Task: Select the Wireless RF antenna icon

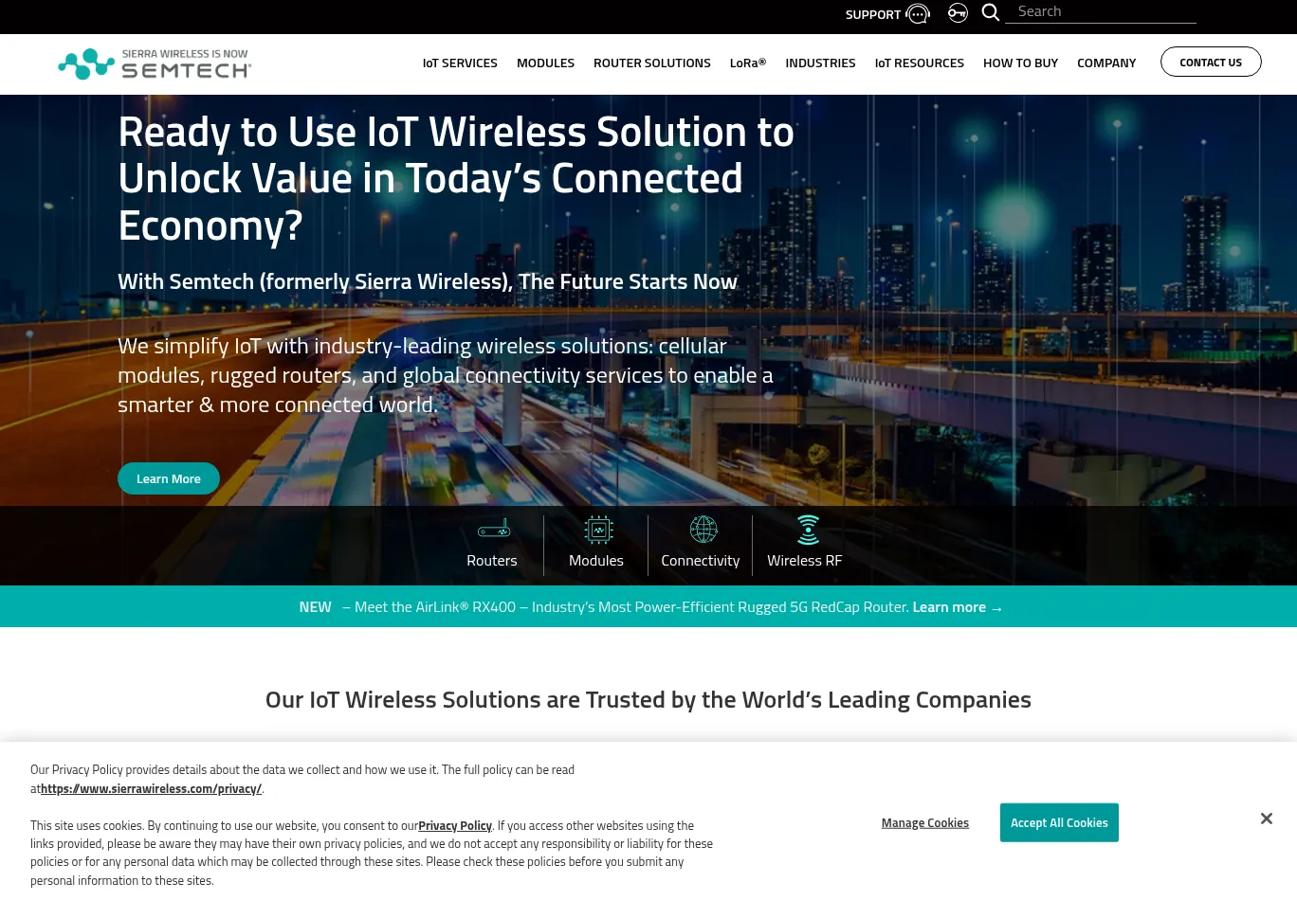Action: coord(808,530)
